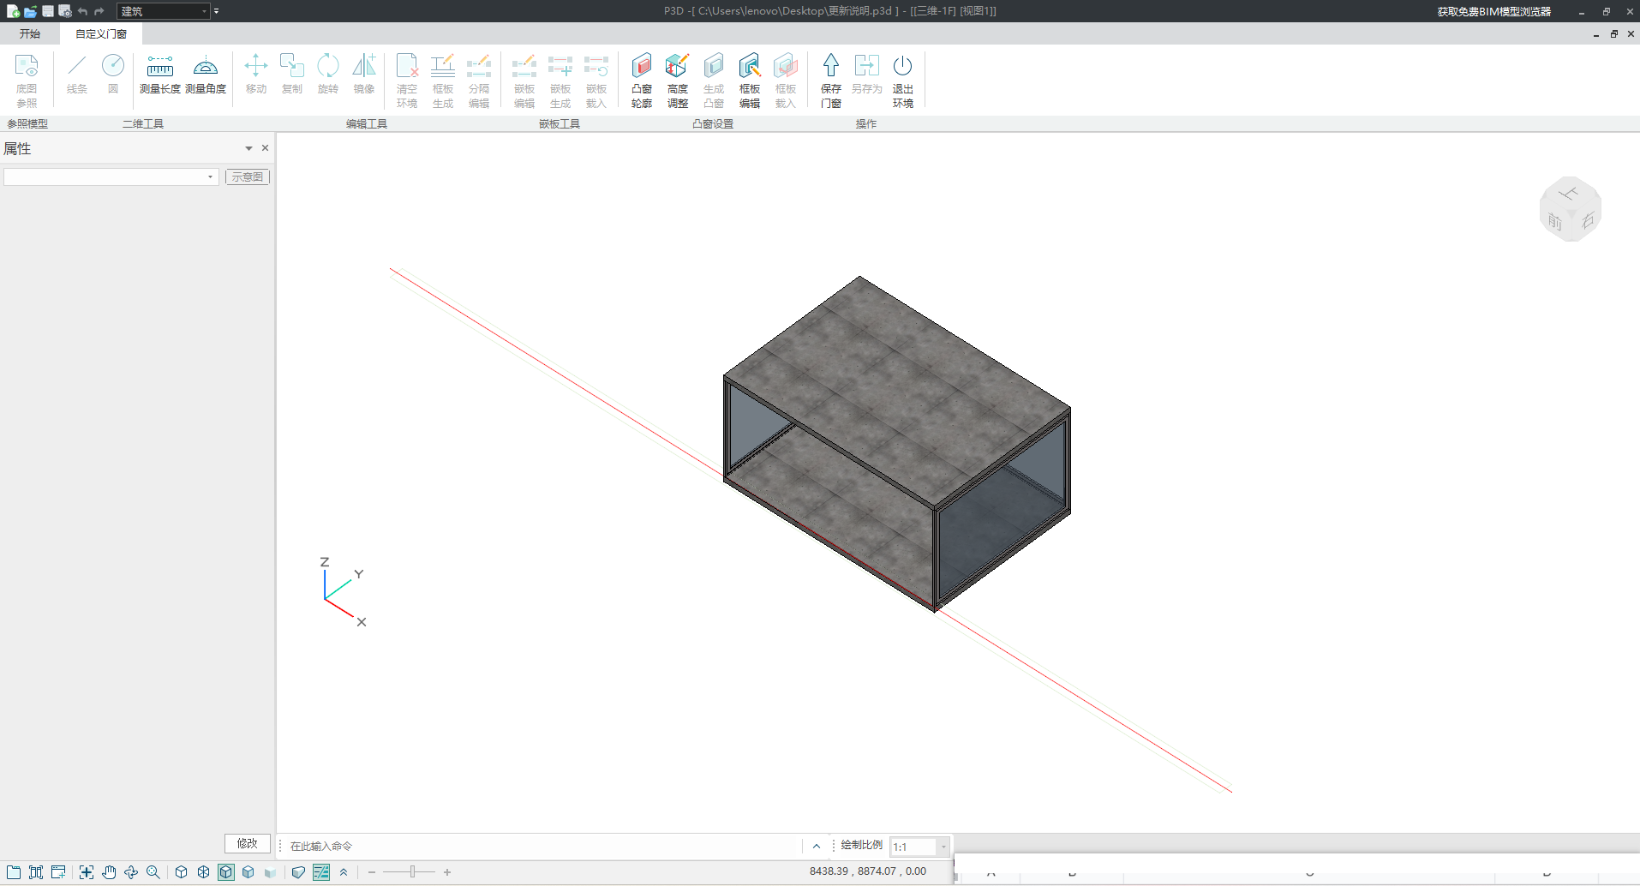Click the zoom slider handle in status bar
The width and height of the screenshot is (1640, 886).
[412, 872]
